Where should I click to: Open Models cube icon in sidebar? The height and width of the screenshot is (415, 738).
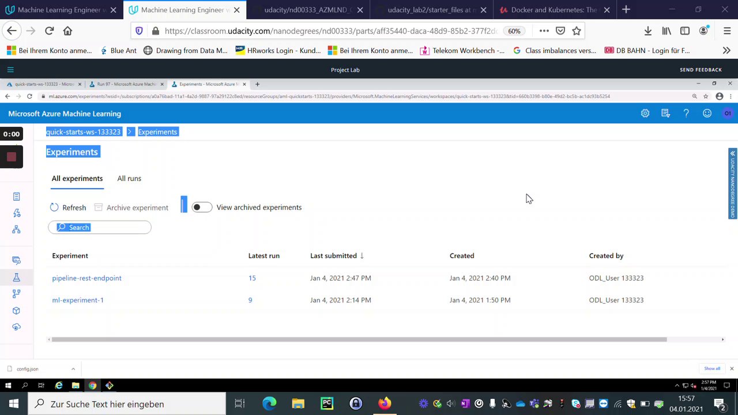coord(16,311)
